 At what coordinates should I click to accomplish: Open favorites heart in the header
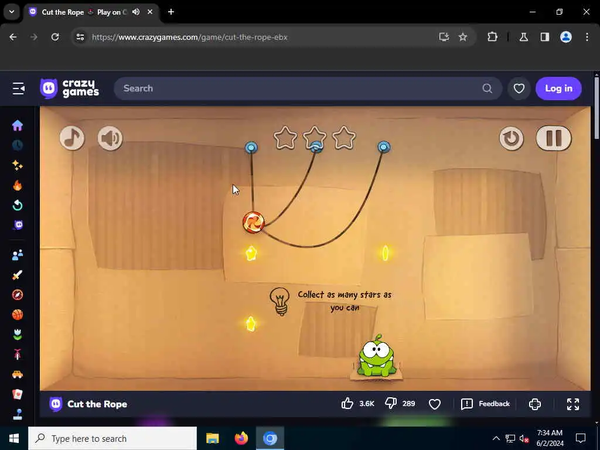[519, 88]
